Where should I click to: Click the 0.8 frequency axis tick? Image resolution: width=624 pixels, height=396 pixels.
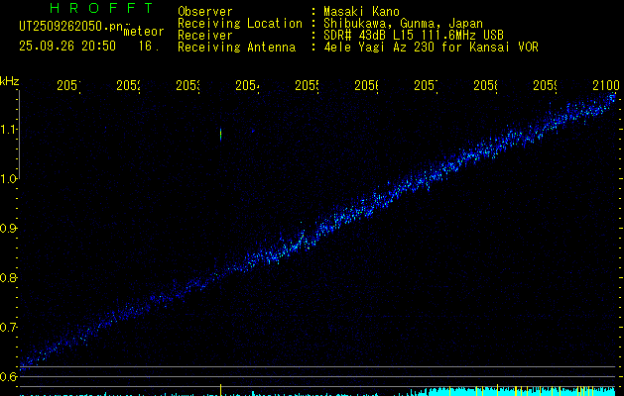9,277
